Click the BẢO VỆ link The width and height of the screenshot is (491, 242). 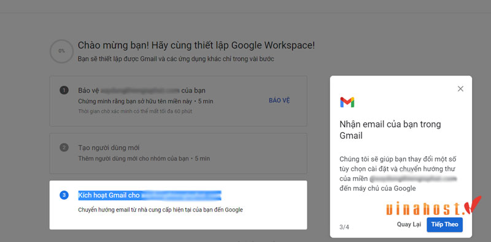tap(279, 100)
